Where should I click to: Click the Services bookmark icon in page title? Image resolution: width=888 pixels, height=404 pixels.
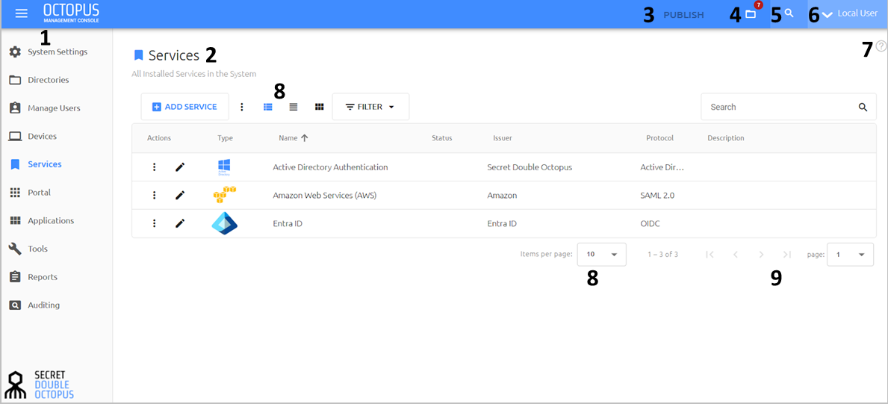(139, 55)
